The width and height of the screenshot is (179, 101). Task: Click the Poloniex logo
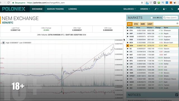click(14, 9)
